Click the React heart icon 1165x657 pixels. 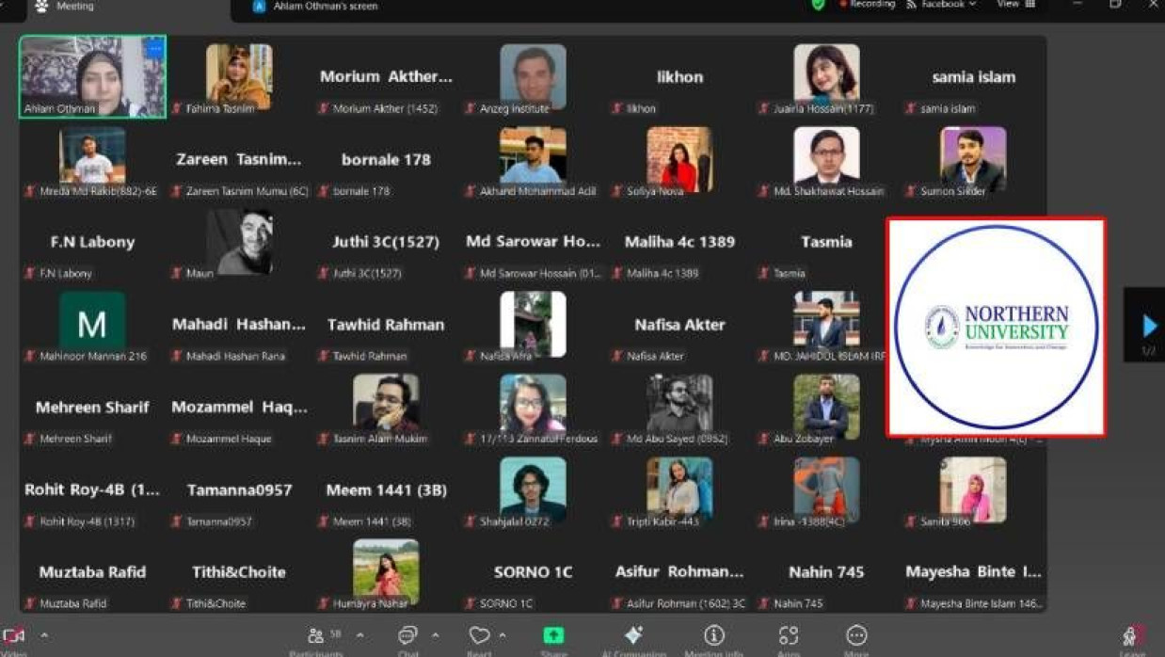(479, 637)
